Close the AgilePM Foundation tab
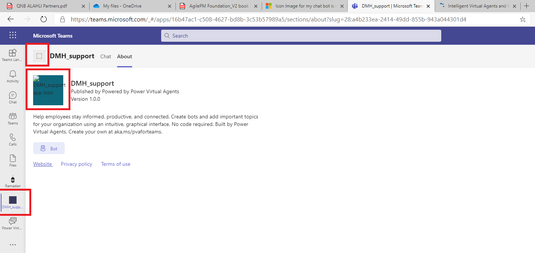Viewport: 535px width, 253px height. click(x=256, y=6)
